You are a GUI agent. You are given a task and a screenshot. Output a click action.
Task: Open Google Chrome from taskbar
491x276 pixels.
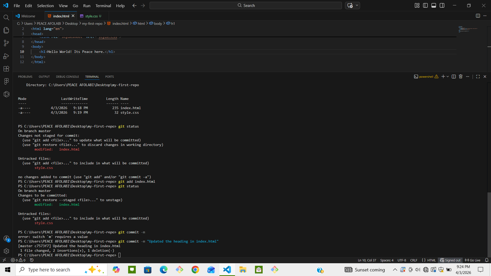(x=196, y=269)
